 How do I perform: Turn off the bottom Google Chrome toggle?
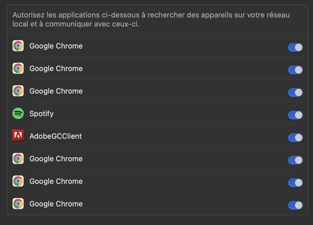(x=295, y=205)
